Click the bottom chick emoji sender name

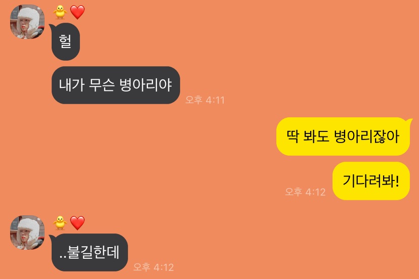(x=60, y=223)
